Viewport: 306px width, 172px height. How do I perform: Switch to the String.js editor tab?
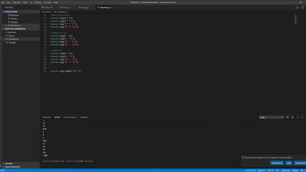pyautogui.click(x=85, y=8)
